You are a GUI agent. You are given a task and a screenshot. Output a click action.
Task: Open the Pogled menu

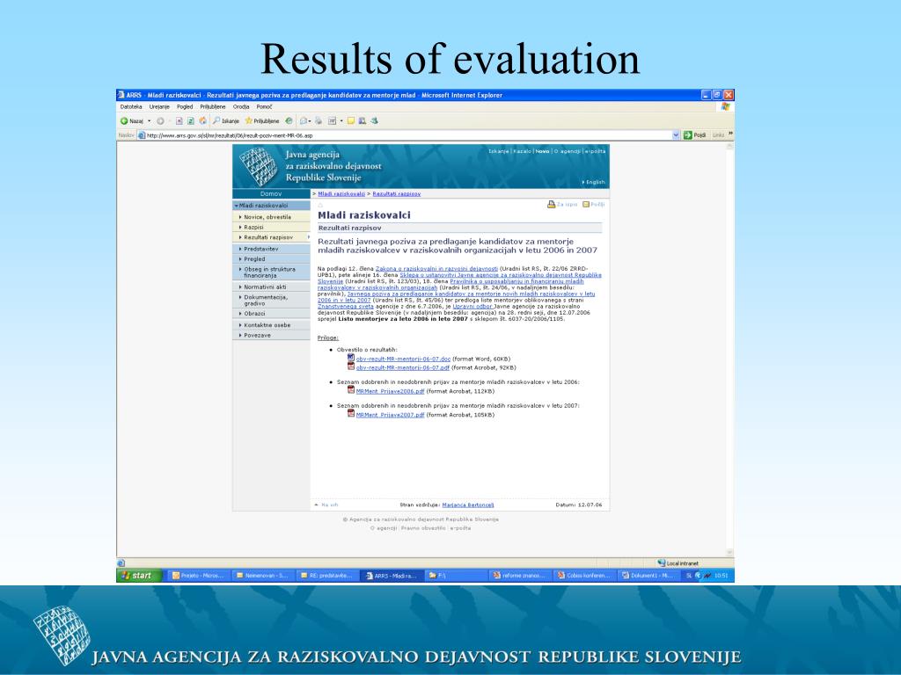point(185,106)
